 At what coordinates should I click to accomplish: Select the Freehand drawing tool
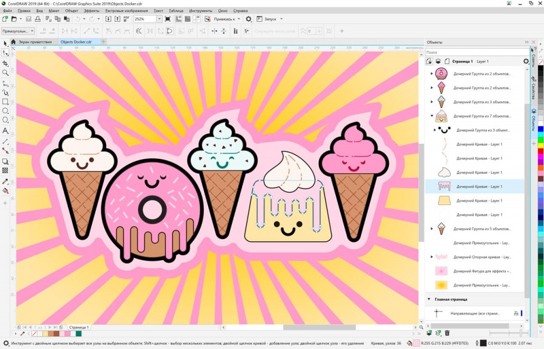(x=5, y=83)
